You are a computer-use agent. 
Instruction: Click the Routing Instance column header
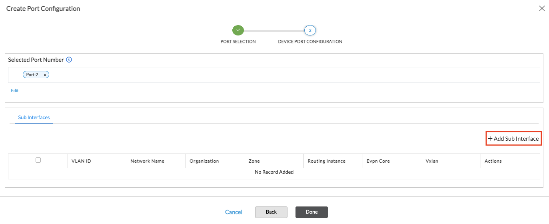pyautogui.click(x=326, y=161)
